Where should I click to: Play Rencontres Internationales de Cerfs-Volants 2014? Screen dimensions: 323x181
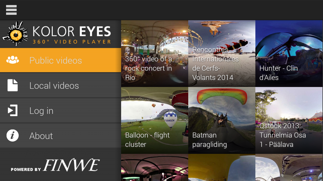[x=222, y=54]
